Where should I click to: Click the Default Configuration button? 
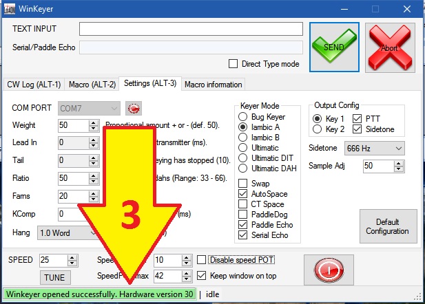click(388, 226)
